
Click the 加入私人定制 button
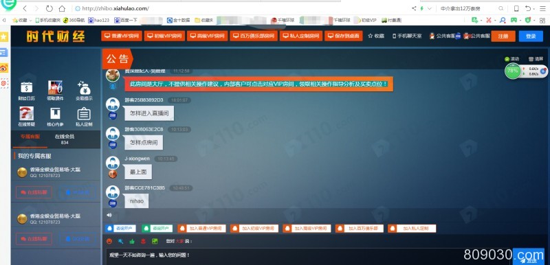click(412, 229)
